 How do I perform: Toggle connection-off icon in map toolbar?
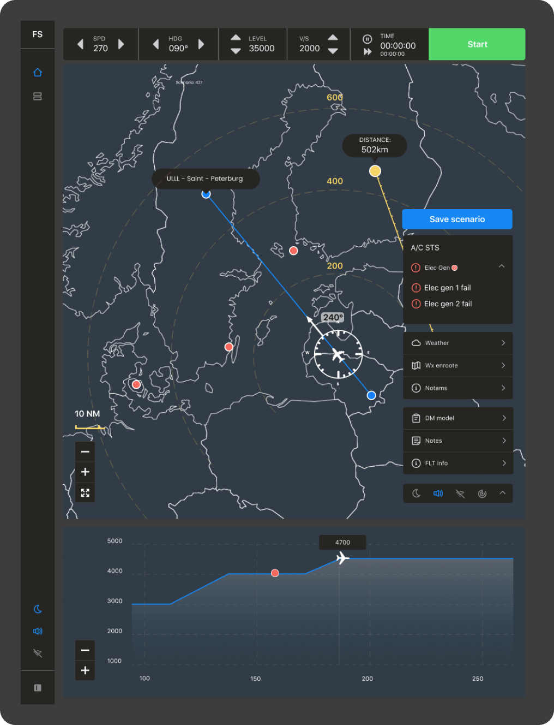coord(460,494)
